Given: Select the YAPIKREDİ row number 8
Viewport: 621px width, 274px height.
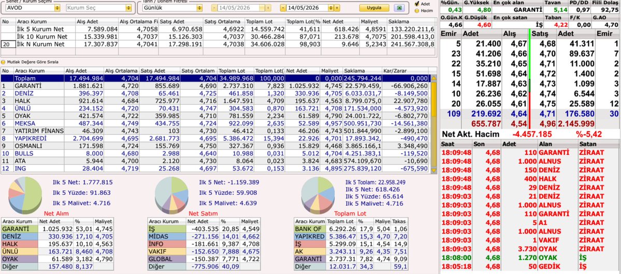Looking at the screenshot, I should tap(215, 139).
